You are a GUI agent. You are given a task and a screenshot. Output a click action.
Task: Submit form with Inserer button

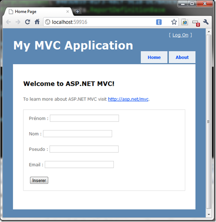(39, 180)
